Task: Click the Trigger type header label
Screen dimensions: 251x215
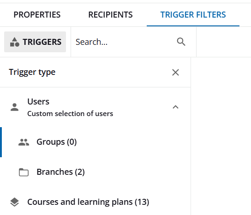Action: tap(32, 72)
